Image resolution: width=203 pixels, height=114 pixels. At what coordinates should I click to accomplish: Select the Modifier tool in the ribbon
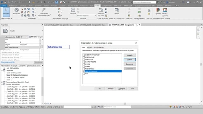tap(6, 12)
